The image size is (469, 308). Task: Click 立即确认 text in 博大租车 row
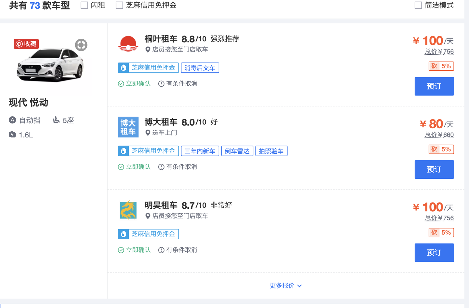138,167
